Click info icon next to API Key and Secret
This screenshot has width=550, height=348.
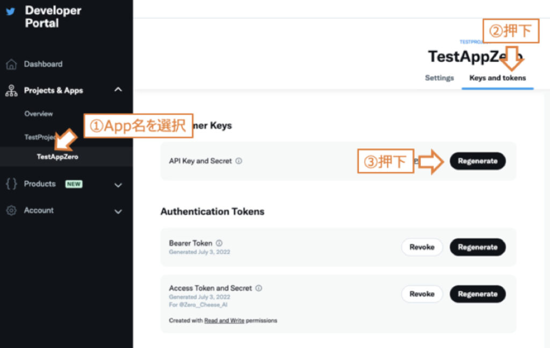coord(238,161)
